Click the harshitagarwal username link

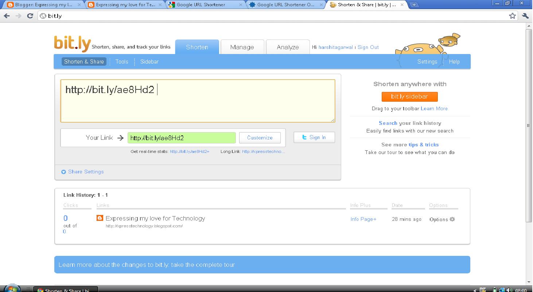[336, 47]
